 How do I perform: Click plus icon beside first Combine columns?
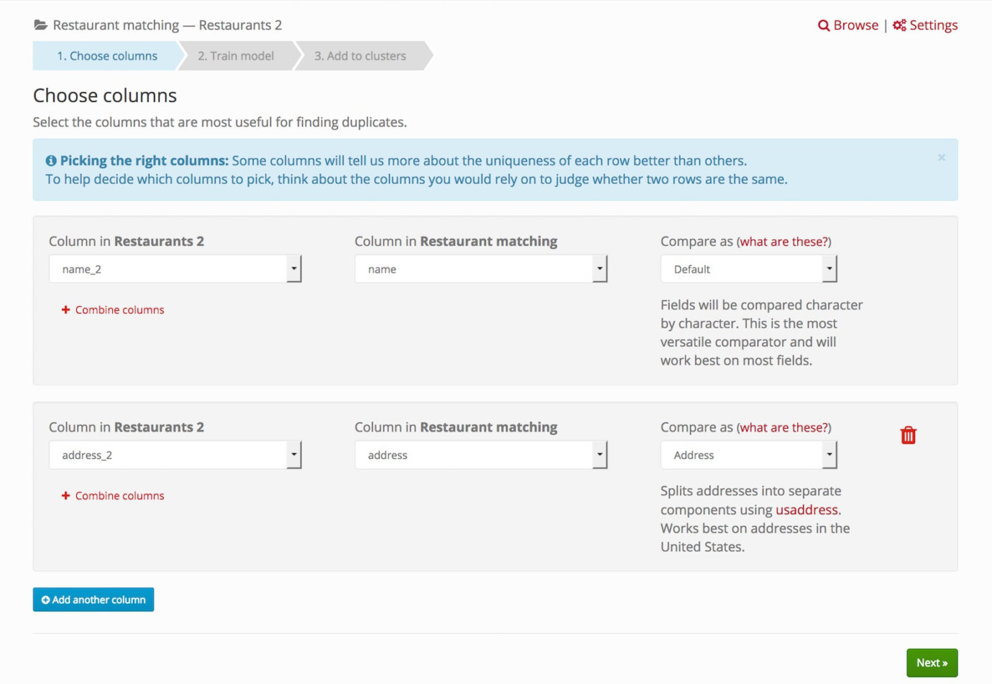(x=66, y=310)
